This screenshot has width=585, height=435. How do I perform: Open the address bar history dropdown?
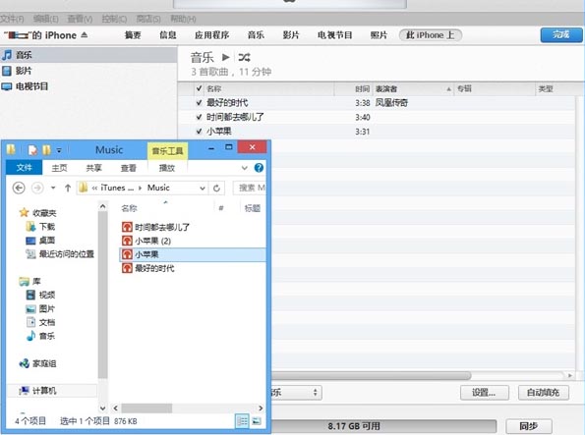click(x=203, y=188)
